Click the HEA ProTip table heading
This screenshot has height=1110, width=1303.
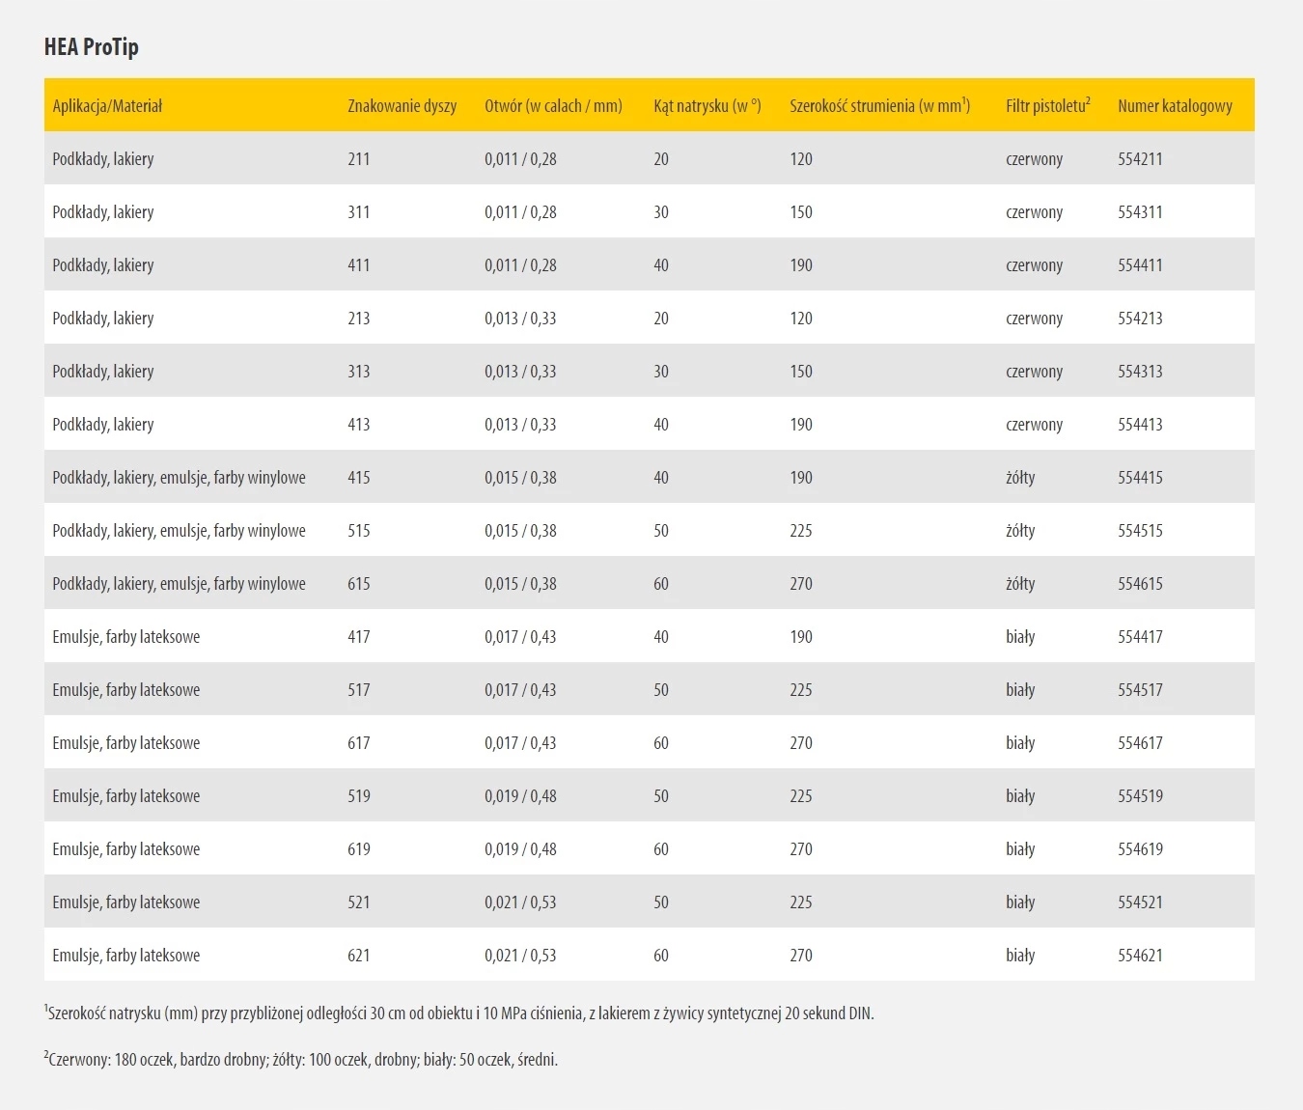(92, 47)
